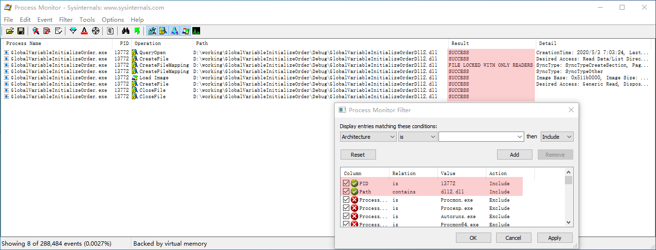Click the 'Relation' header in filter list
This screenshot has width=656, height=250.
[414, 173]
